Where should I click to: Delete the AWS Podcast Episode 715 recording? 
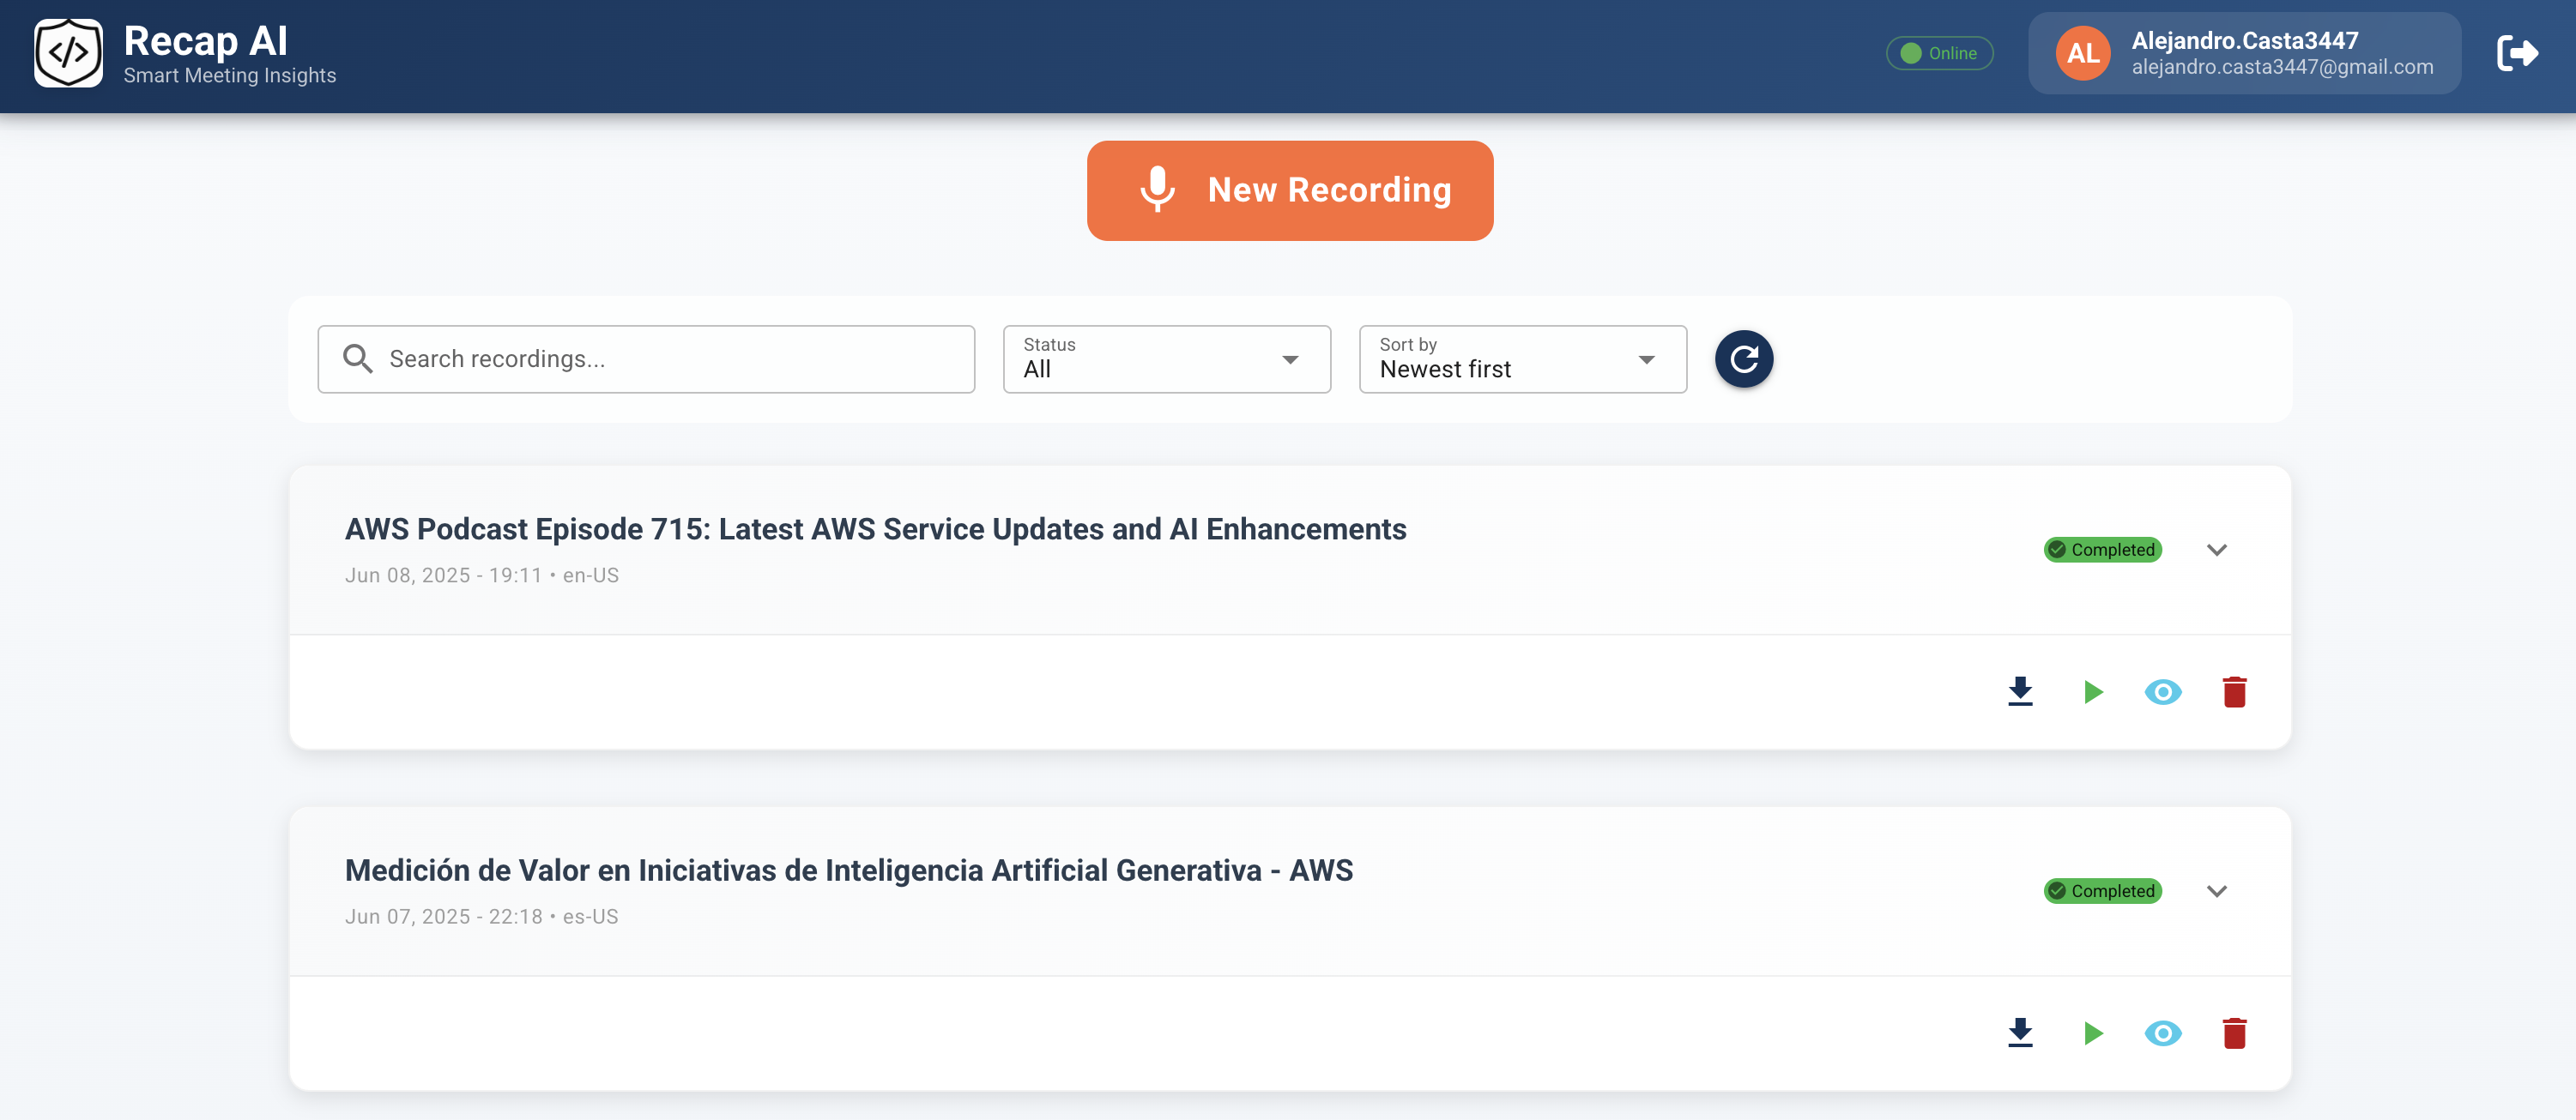(x=2234, y=691)
